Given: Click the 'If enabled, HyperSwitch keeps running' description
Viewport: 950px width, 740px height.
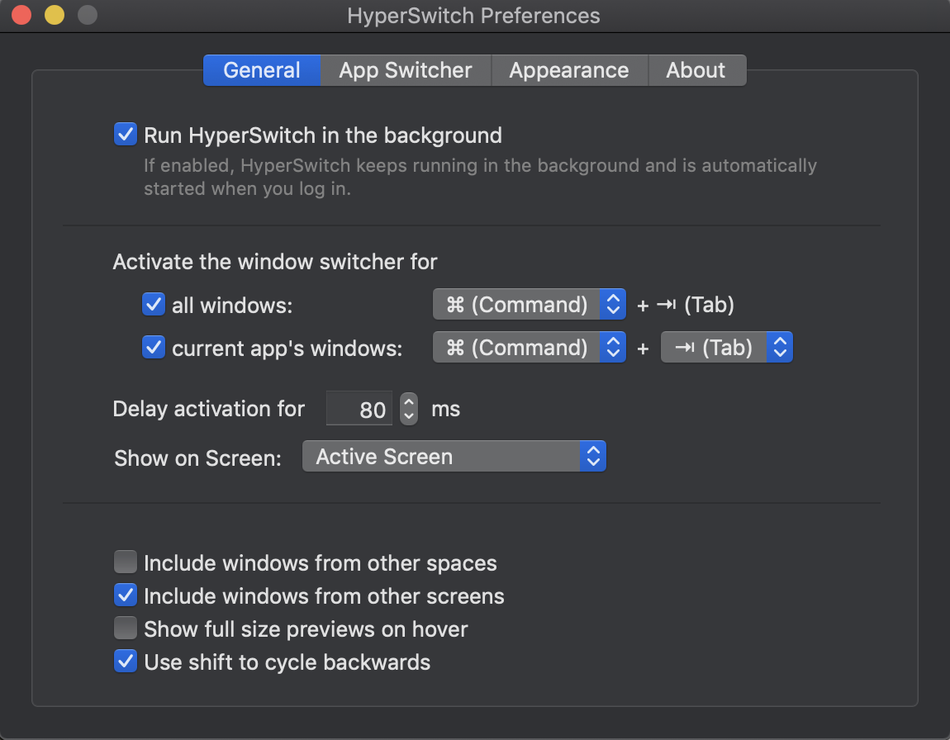Looking at the screenshot, I should (481, 177).
